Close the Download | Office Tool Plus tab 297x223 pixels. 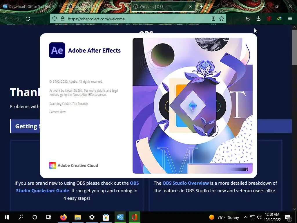pos(60,6)
